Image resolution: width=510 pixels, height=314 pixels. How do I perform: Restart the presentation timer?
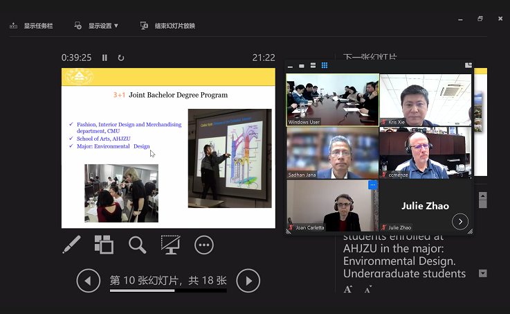[121, 58]
